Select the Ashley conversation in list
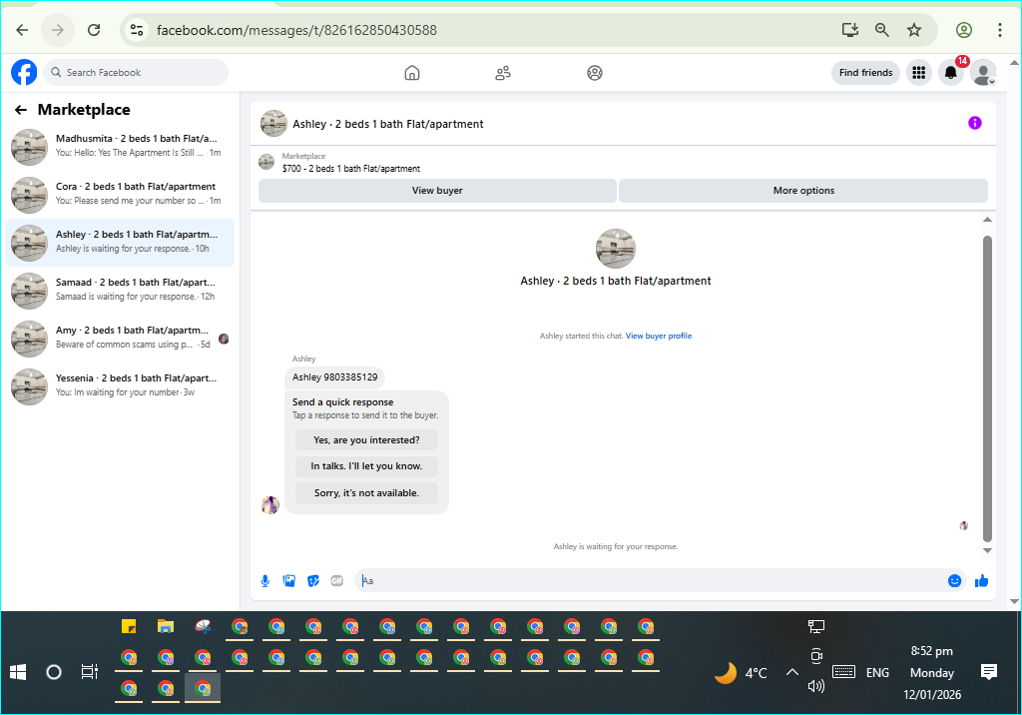The width and height of the screenshot is (1022, 715). (120, 243)
